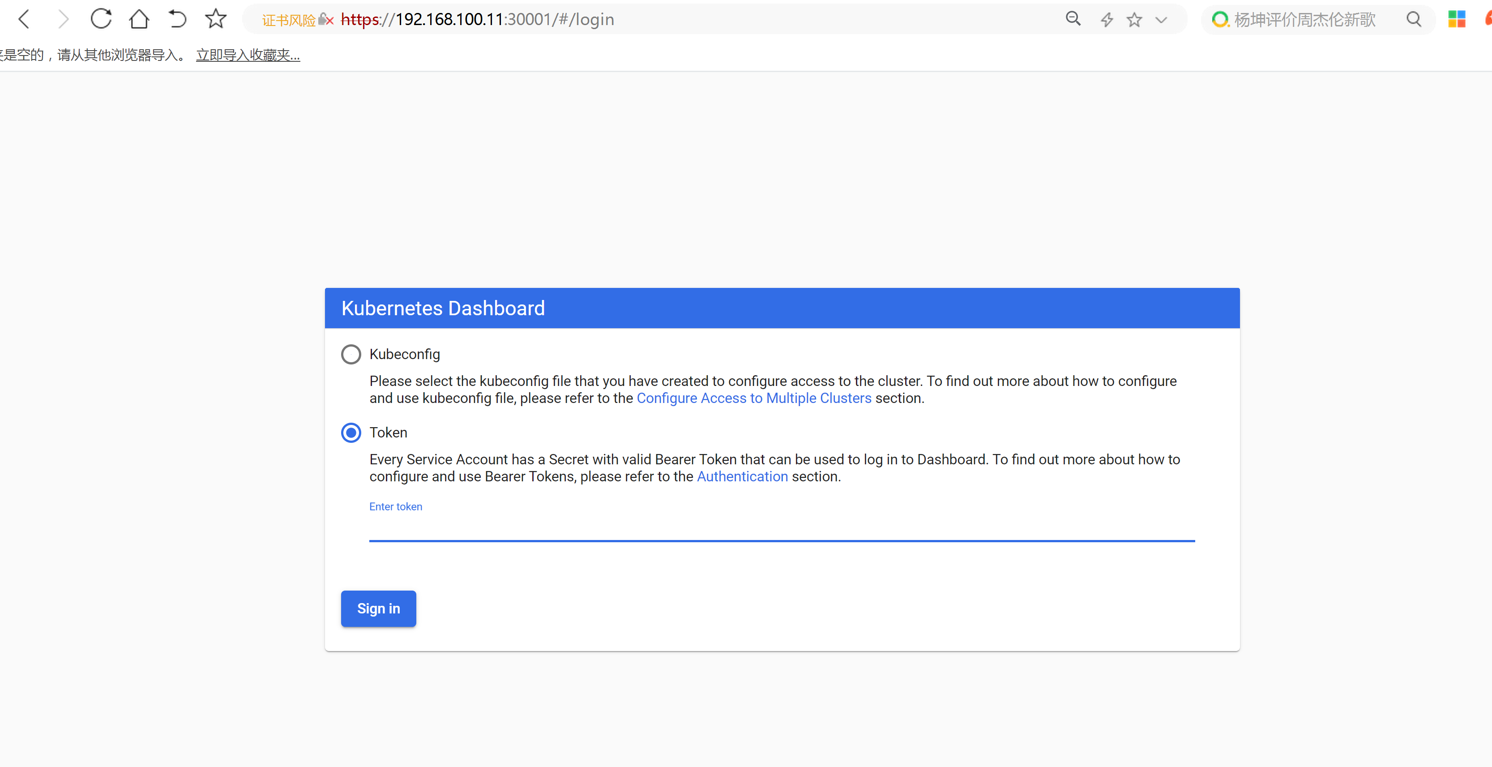Open the zoom magnifier icon in address bar
The height and width of the screenshot is (767, 1492).
1073,19
